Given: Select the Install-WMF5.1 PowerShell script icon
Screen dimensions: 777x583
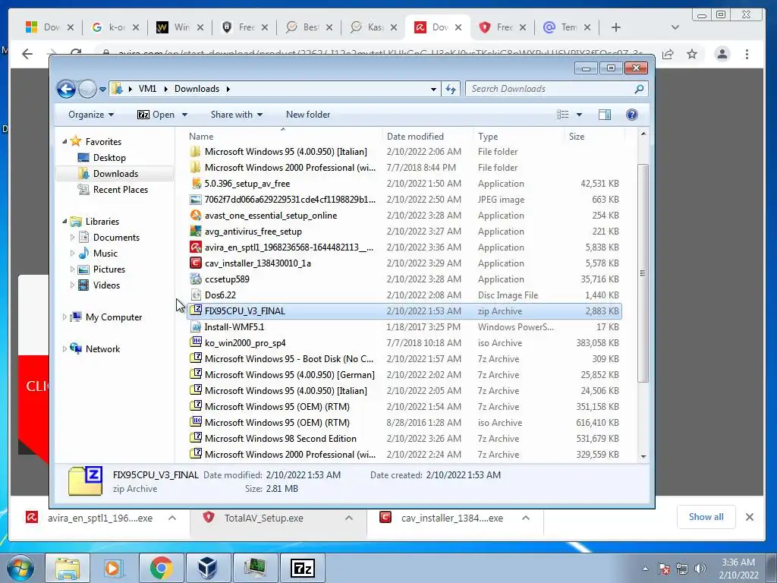Looking at the screenshot, I should pos(196,326).
